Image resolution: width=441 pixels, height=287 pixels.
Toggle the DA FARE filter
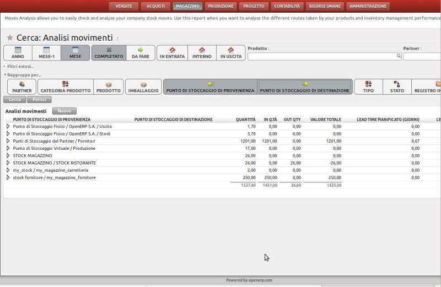click(141, 53)
